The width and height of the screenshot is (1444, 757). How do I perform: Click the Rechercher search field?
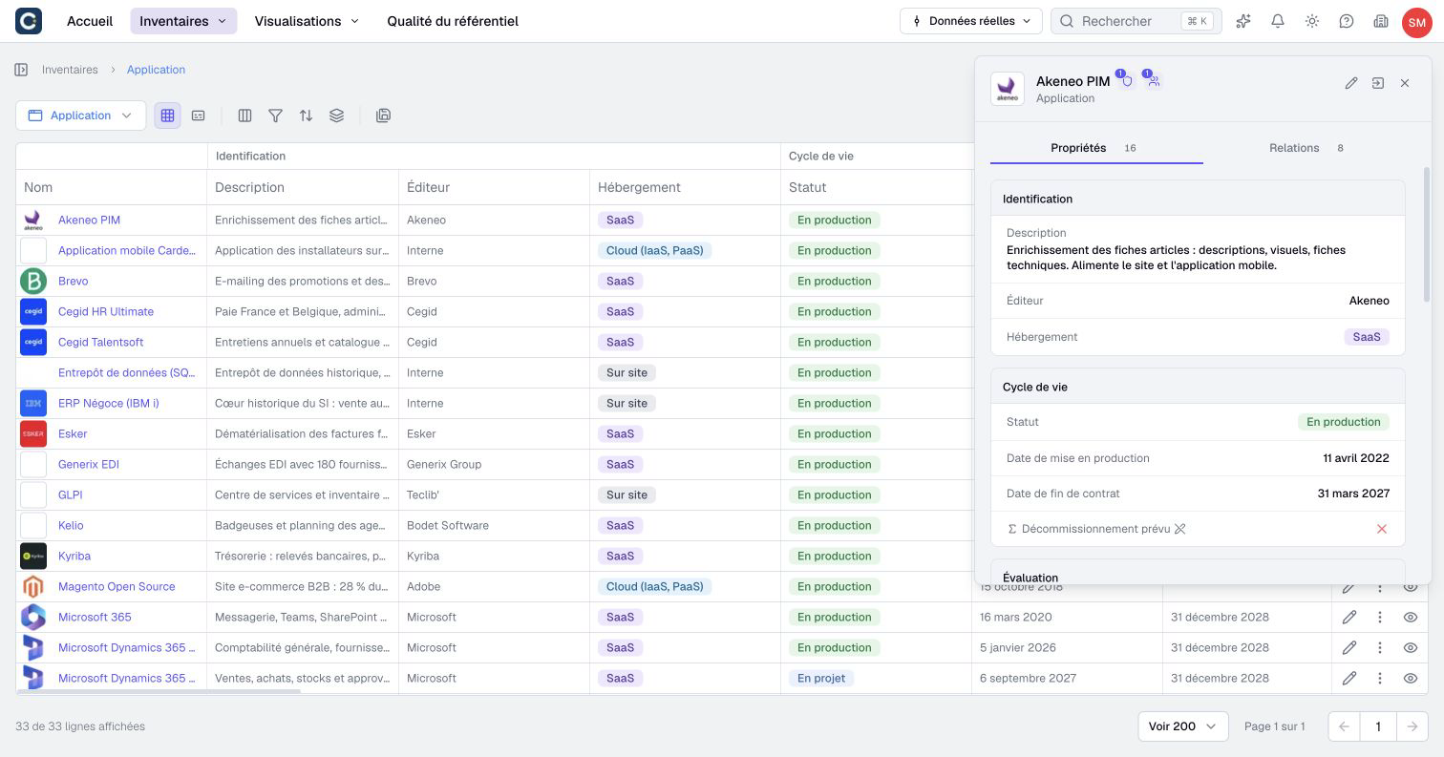coord(1136,21)
